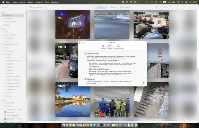Viewport: 199px width, 128px height.
Task: Uncheck the Fotky na iCloudu checkbox
Action: click(86, 54)
